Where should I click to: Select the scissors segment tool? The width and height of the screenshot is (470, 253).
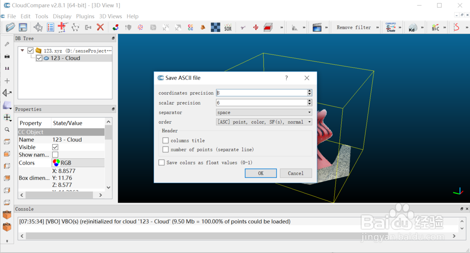tap(243, 28)
